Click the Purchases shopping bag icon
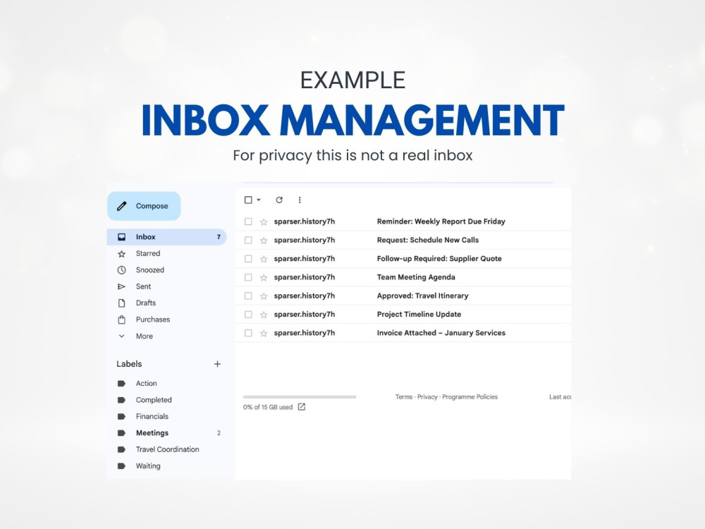The width and height of the screenshot is (705, 529). tap(121, 320)
